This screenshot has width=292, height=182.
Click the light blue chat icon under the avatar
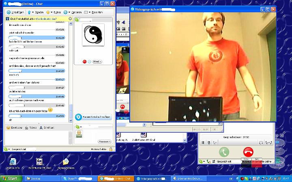(89, 61)
